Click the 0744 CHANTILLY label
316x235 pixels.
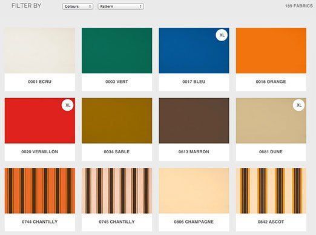(x=40, y=222)
